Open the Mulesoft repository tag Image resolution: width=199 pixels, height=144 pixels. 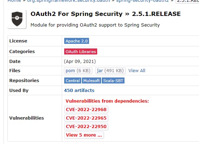pos(92,81)
